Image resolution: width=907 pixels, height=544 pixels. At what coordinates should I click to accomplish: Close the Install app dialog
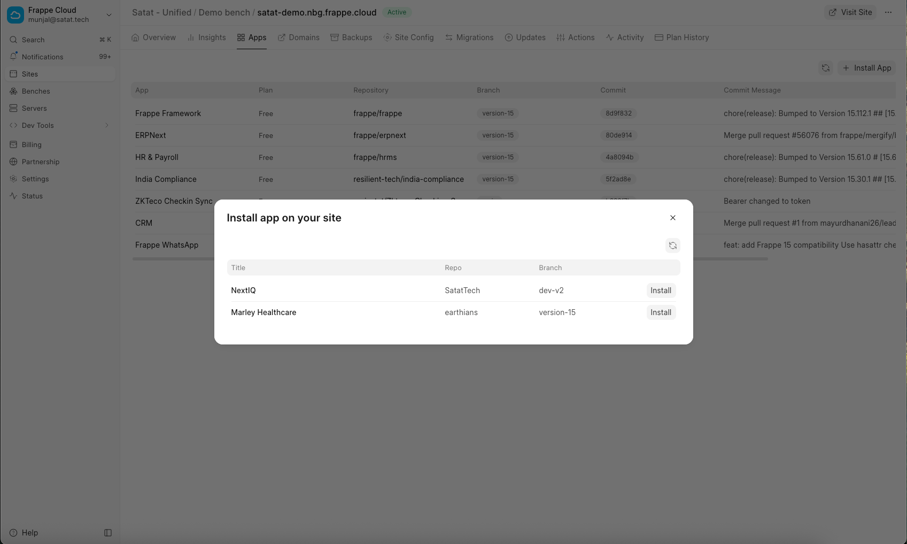673,218
